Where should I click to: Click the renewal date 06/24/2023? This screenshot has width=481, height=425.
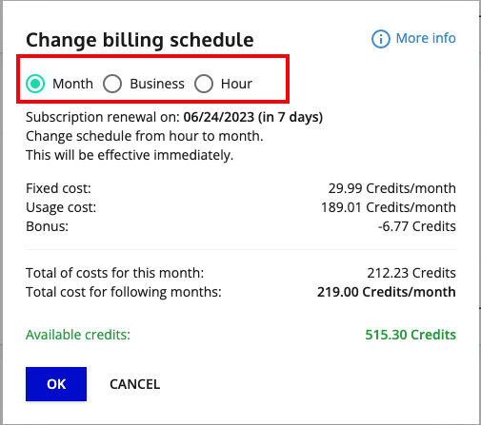tap(219, 117)
